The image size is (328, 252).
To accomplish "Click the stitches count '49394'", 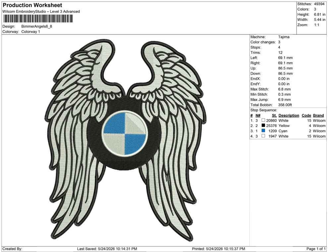I will coord(319,4).
